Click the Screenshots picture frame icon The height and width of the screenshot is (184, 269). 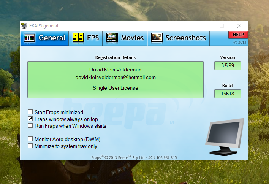click(x=157, y=37)
